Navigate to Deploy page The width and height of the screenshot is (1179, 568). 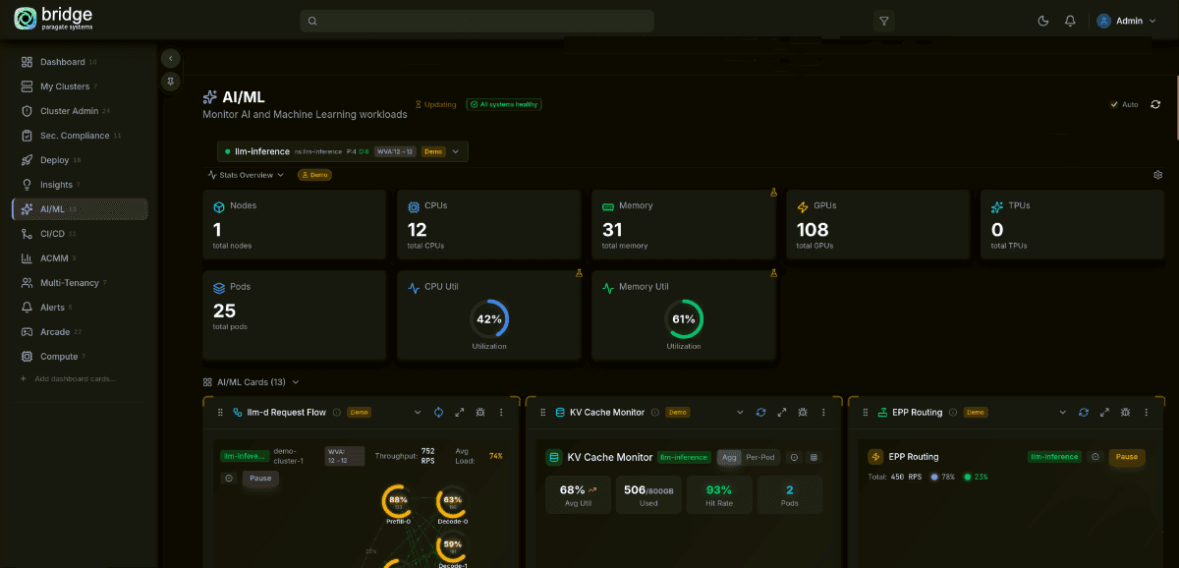(x=80, y=160)
